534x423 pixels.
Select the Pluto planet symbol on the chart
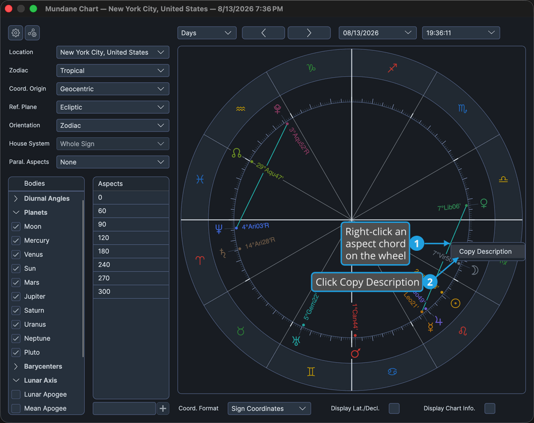[277, 109]
